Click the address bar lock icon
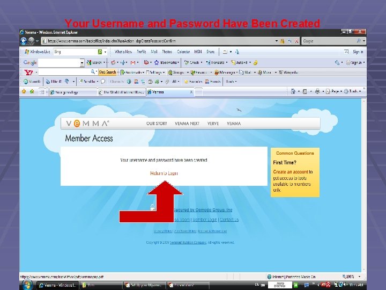Viewport: 386px width, 290px height. coord(283,41)
